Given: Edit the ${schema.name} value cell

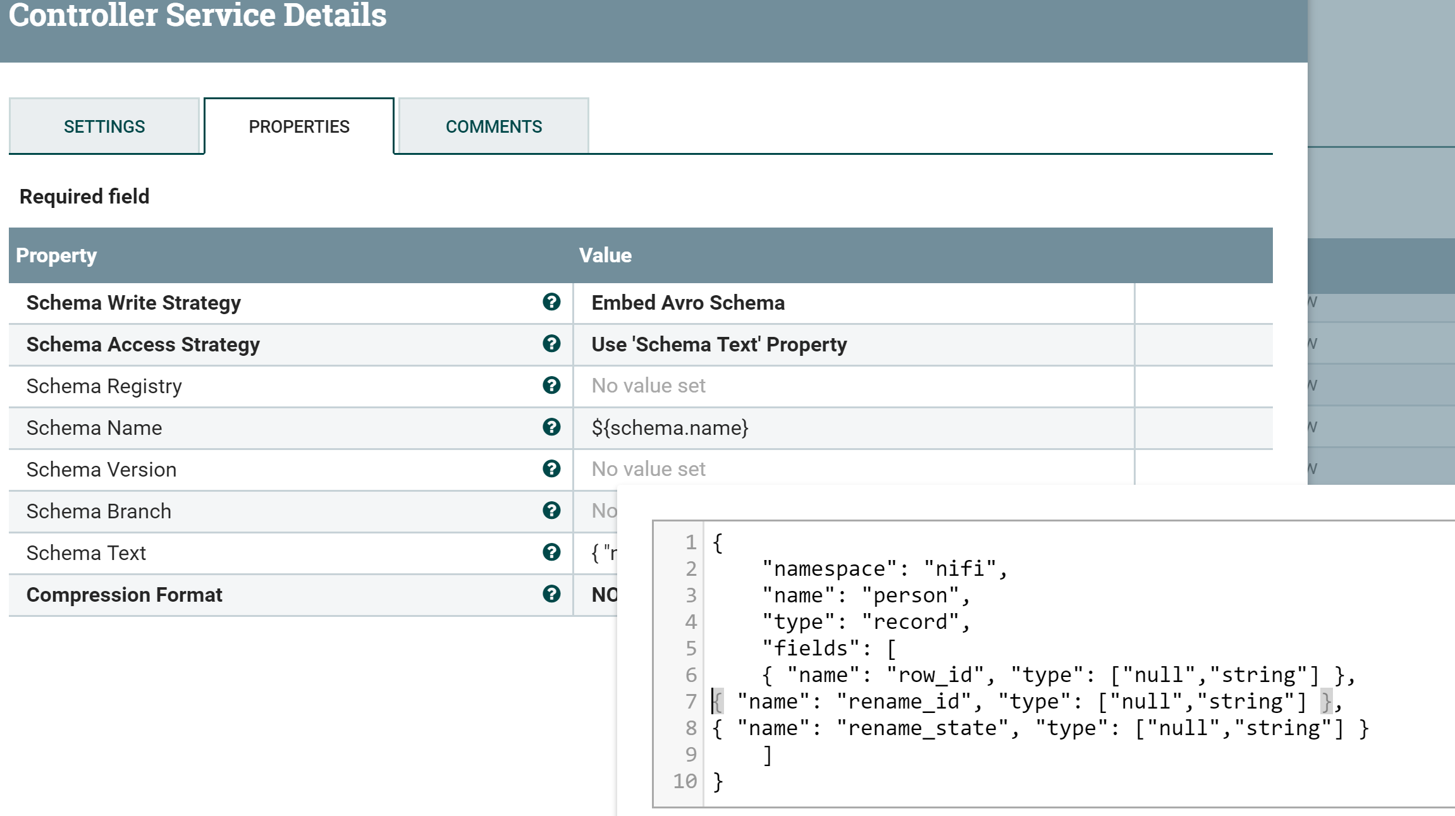Looking at the screenshot, I should [670, 428].
